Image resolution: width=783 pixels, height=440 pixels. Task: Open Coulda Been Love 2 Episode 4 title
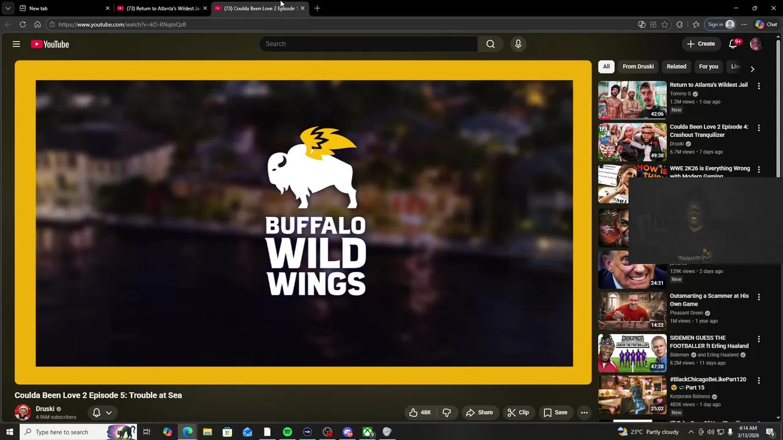coord(709,131)
